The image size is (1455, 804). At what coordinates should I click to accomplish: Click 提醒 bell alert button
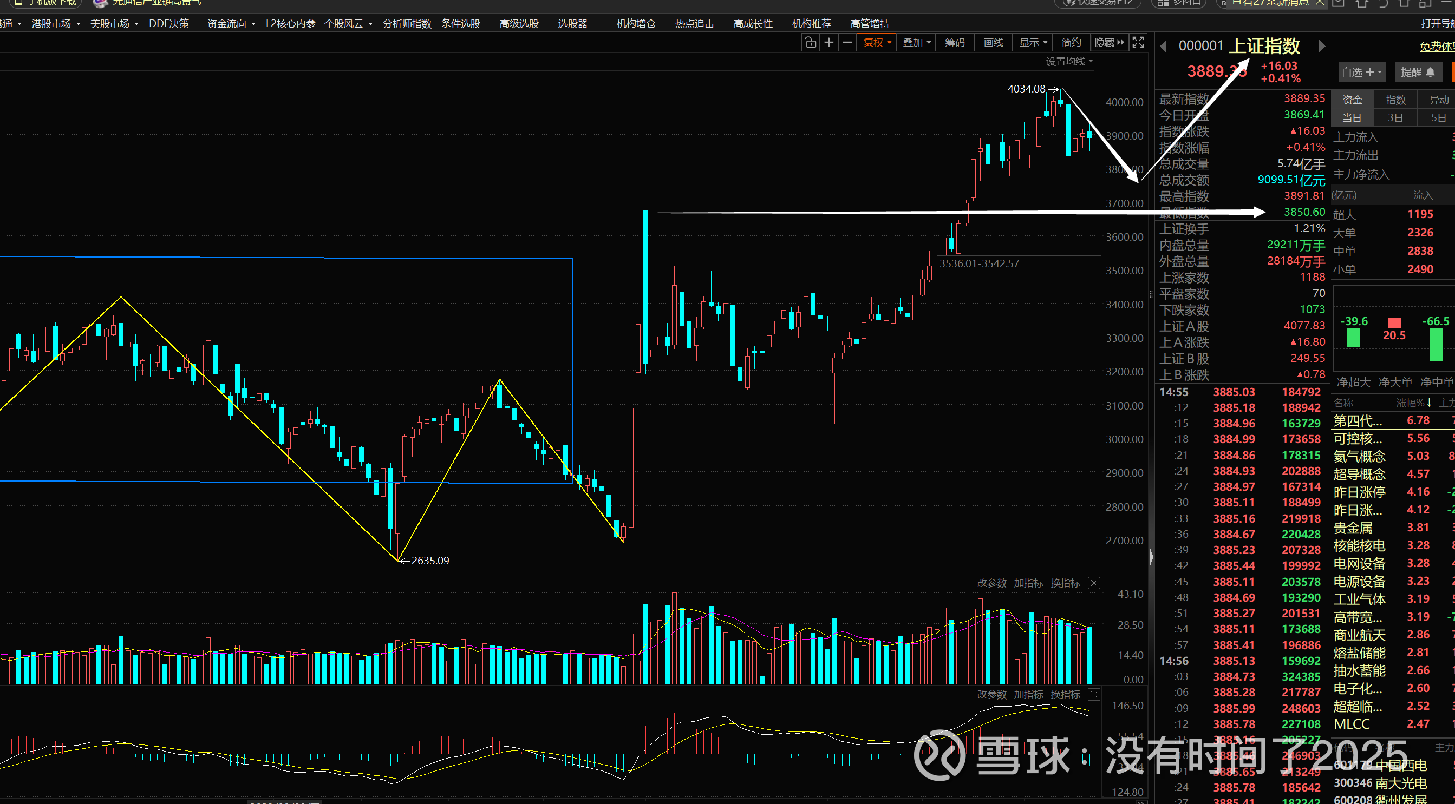click(x=1418, y=72)
